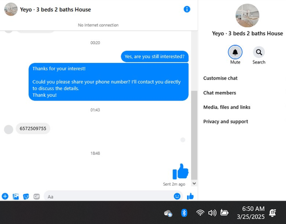286x224 pixels.
Task: Open Wi-Fi network settings in the taskbar
Action: click(x=200, y=213)
